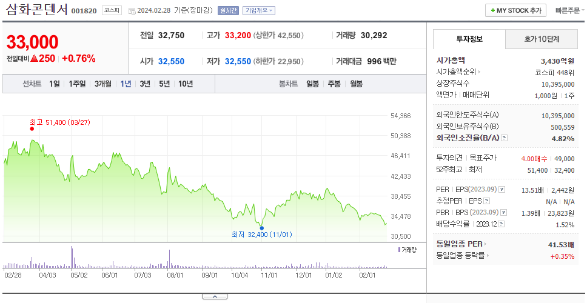587x303 pixels.
Task: Click the 고가 33,200 value
Action: (x=238, y=36)
